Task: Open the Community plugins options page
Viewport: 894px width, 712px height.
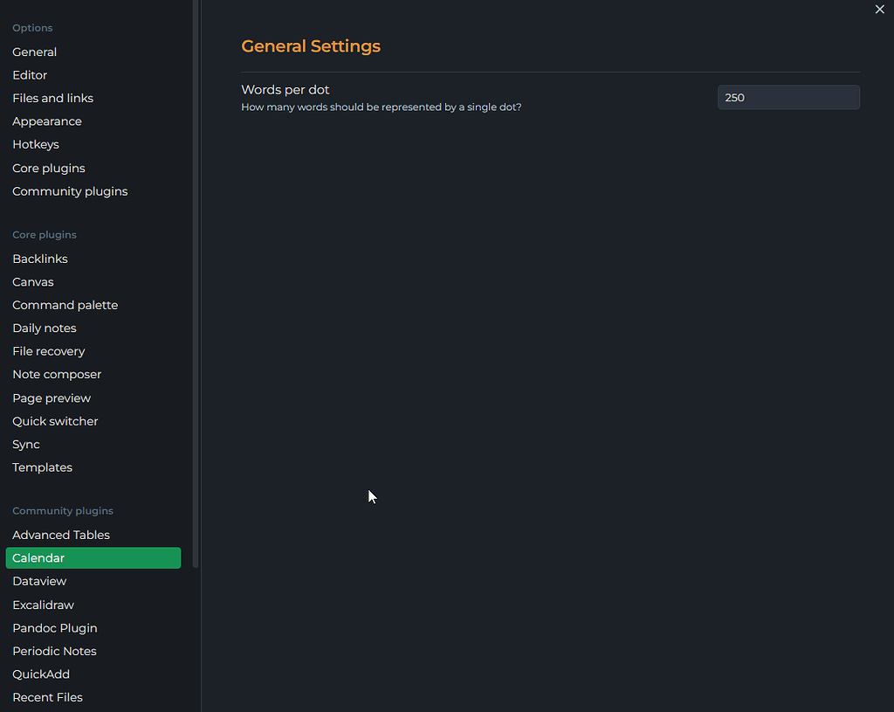Action: tap(70, 190)
